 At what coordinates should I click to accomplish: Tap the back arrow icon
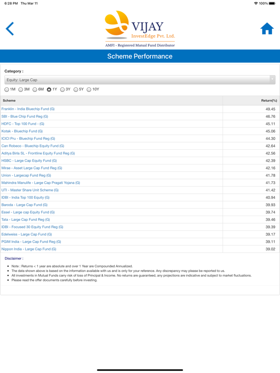[10, 29]
